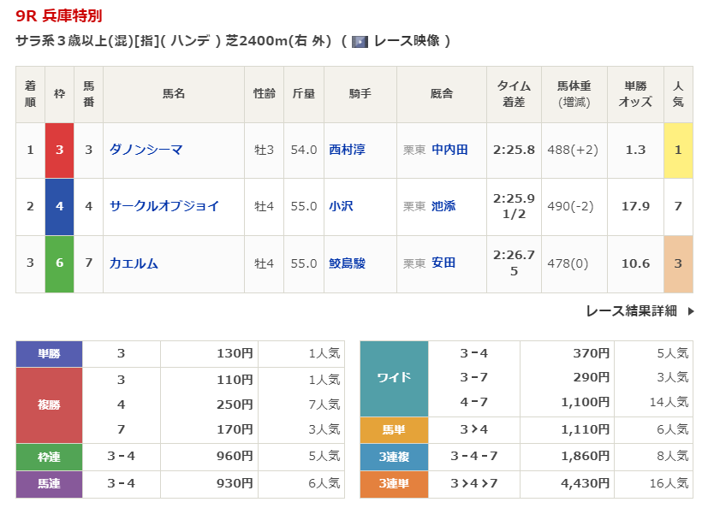Open trainer 池添 link
Viewport: 708px width, 508px height.
pyautogui.click(x=443, y=206)
